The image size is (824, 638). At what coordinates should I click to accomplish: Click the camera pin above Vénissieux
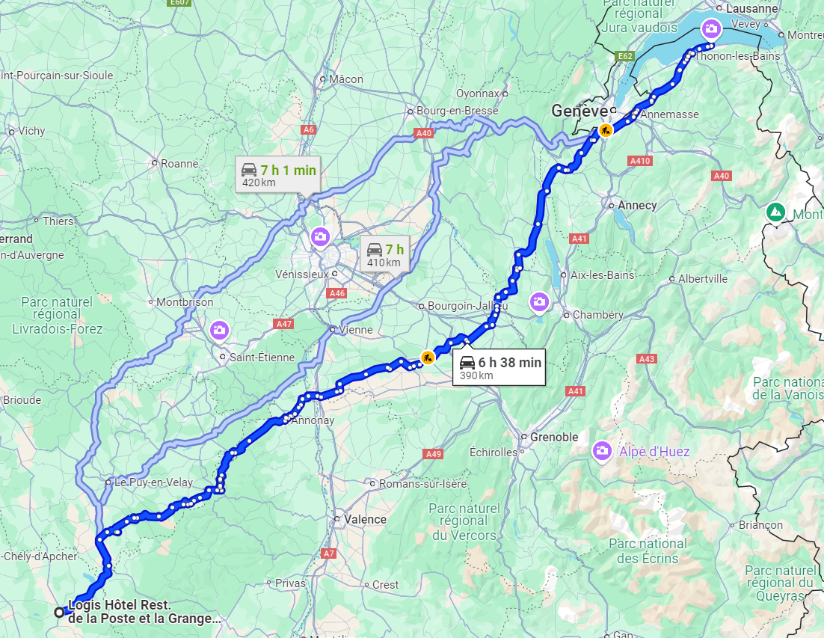click(320, 237)
